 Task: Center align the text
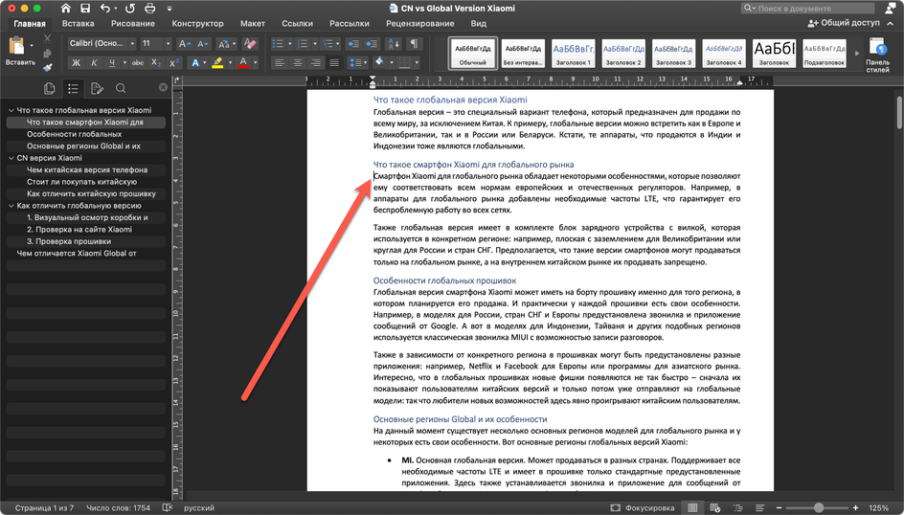pyautogui.click(x=298, y=63)
